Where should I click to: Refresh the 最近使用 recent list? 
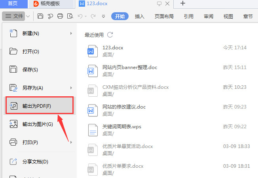(110, 35)
